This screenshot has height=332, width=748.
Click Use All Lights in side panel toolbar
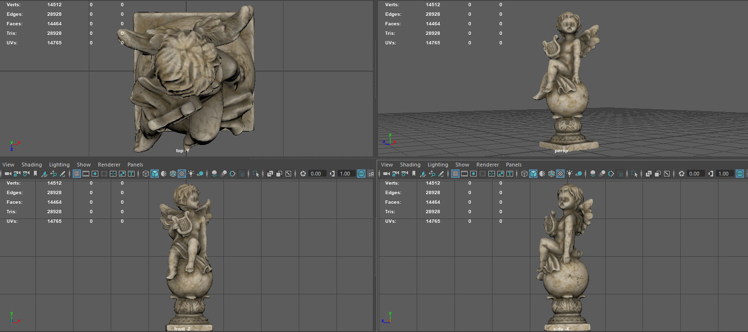(569, 174)
